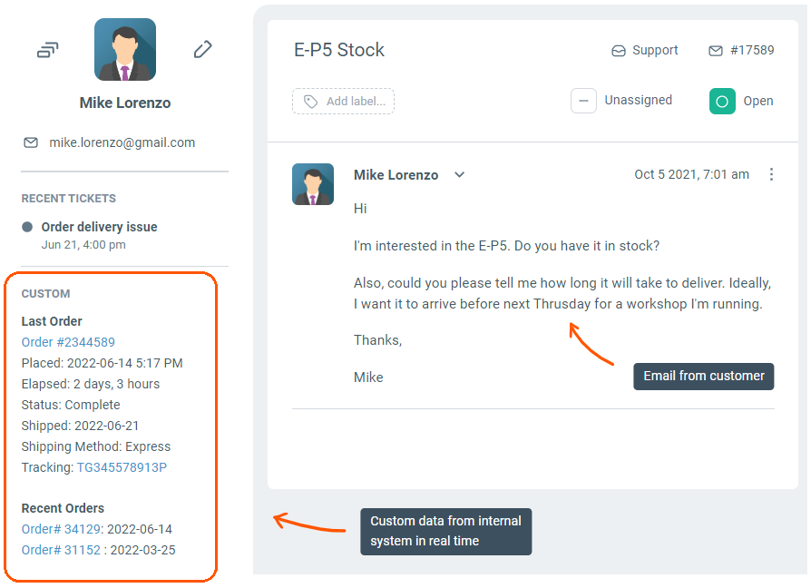The height and width of the screenshot is (588, 811).
Task: Click the Support inbox icon
Action: coord(619,51)
